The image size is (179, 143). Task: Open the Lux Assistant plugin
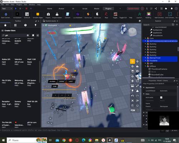pyautogui.click(x=78, y=15)
